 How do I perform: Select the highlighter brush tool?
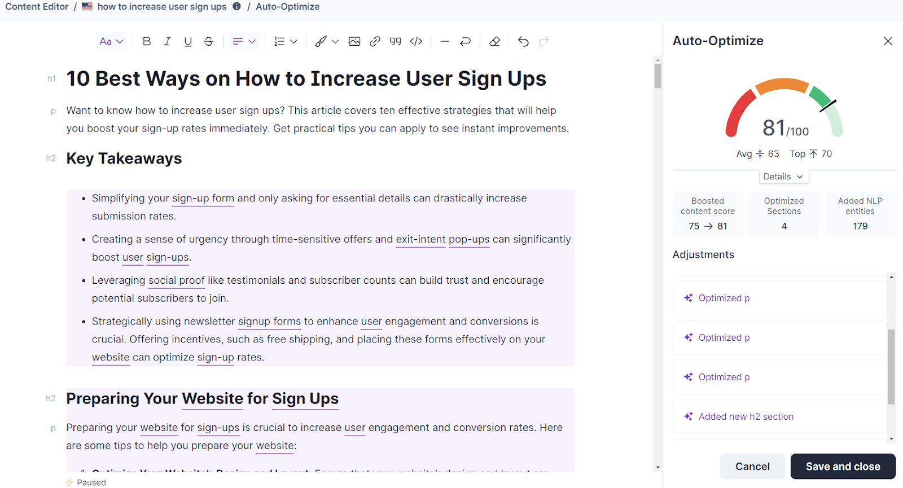coord(321,41)
